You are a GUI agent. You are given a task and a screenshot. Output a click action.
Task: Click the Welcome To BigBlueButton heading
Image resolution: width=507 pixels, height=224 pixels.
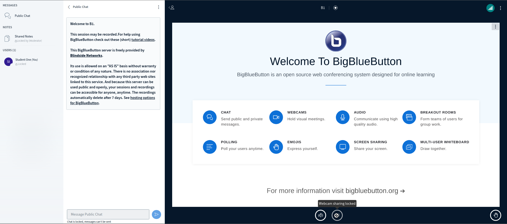[x=336, y=61]
